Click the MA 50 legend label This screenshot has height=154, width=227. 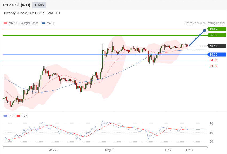coord(51,23)
